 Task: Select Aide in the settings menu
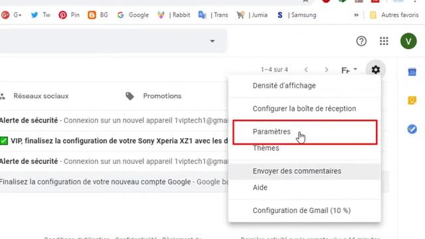305,187
